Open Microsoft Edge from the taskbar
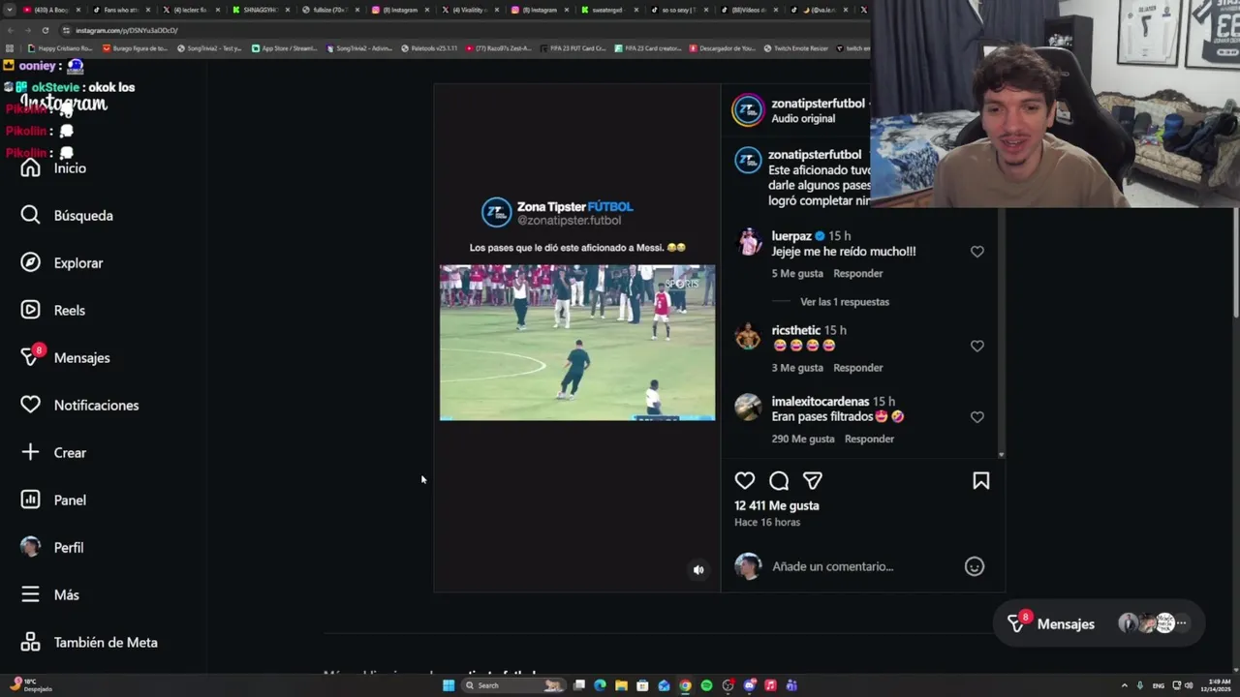Screen dimensions: 1240x697 point(600,685)
